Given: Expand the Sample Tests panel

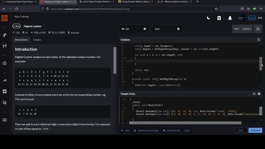Looking at the screenshot, I should tap(254, 94).
